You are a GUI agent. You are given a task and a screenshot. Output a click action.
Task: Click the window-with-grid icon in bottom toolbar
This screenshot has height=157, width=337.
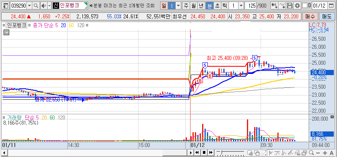click(250, 153)
